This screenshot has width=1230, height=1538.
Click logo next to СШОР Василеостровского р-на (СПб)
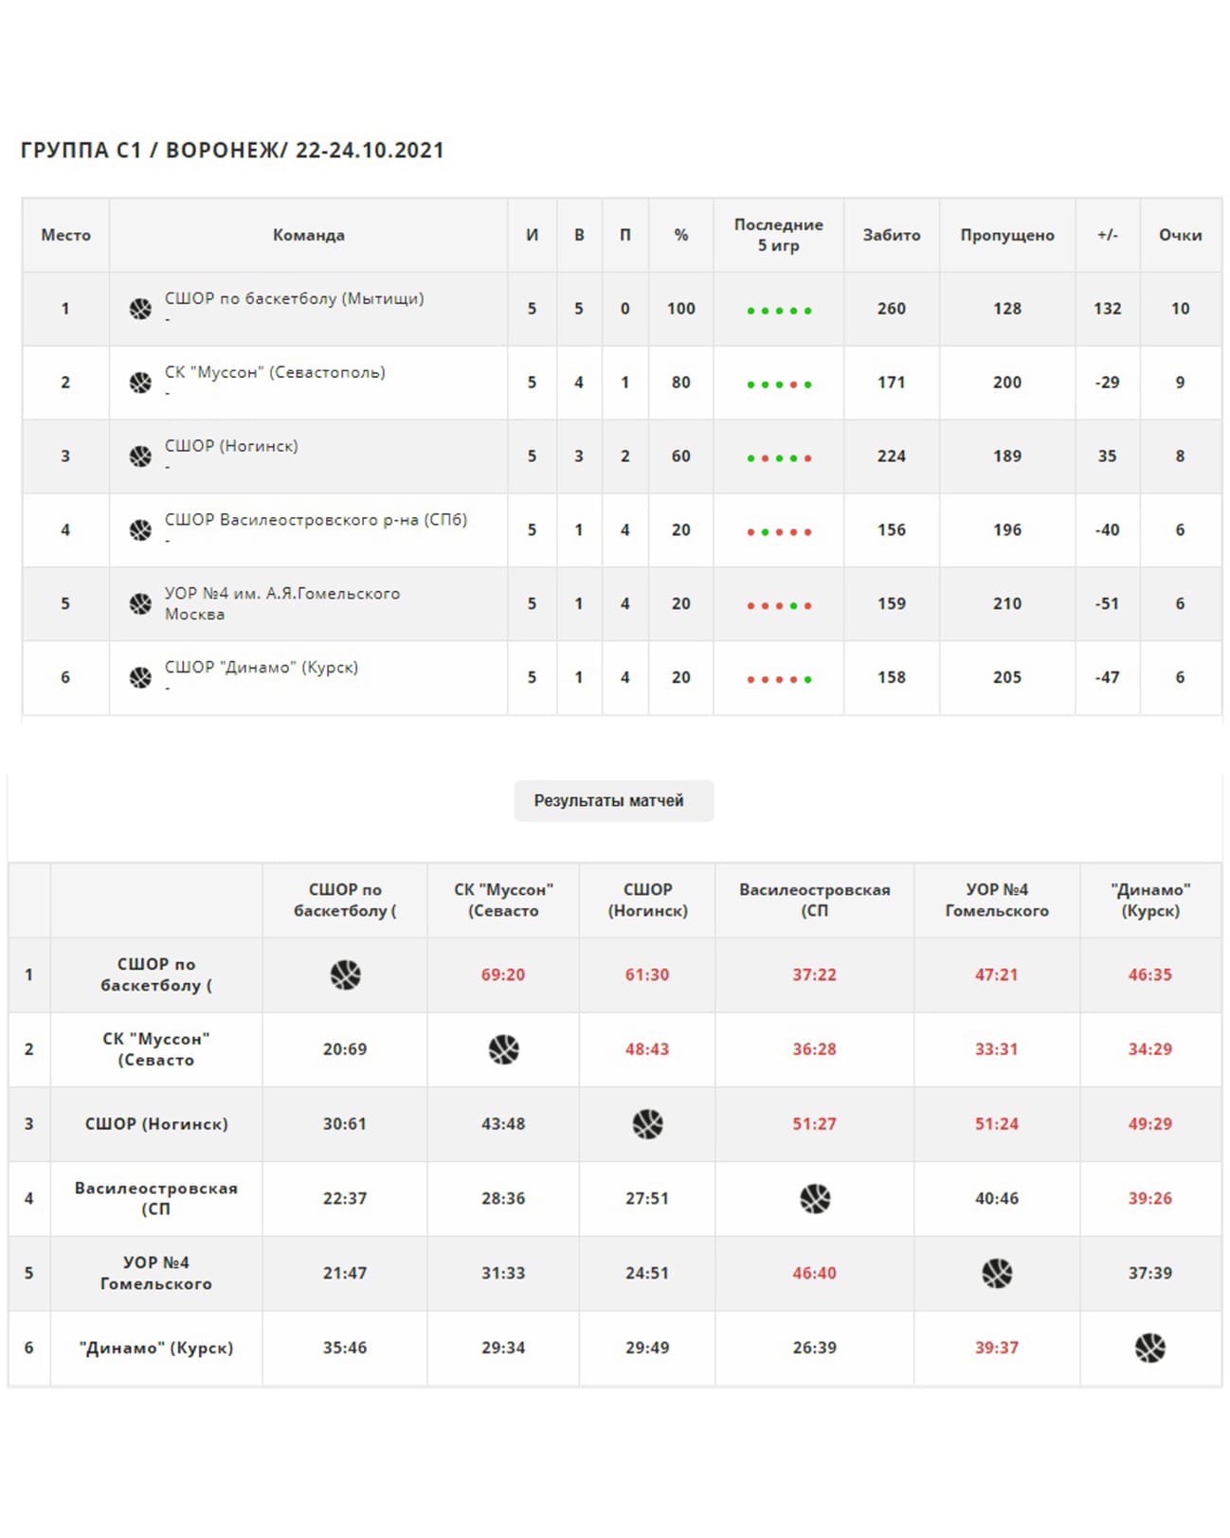[140, 530]
